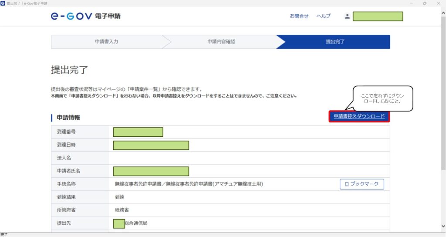
Task: Select the 申請書入力 step tab
Action: coord(107,42)
